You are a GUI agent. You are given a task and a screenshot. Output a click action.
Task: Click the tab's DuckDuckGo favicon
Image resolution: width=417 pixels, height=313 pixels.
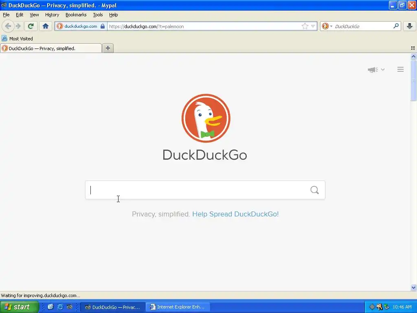coord(5,48)
